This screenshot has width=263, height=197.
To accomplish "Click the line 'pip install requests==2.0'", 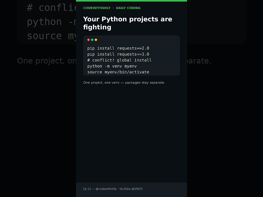I will [118, 48].
